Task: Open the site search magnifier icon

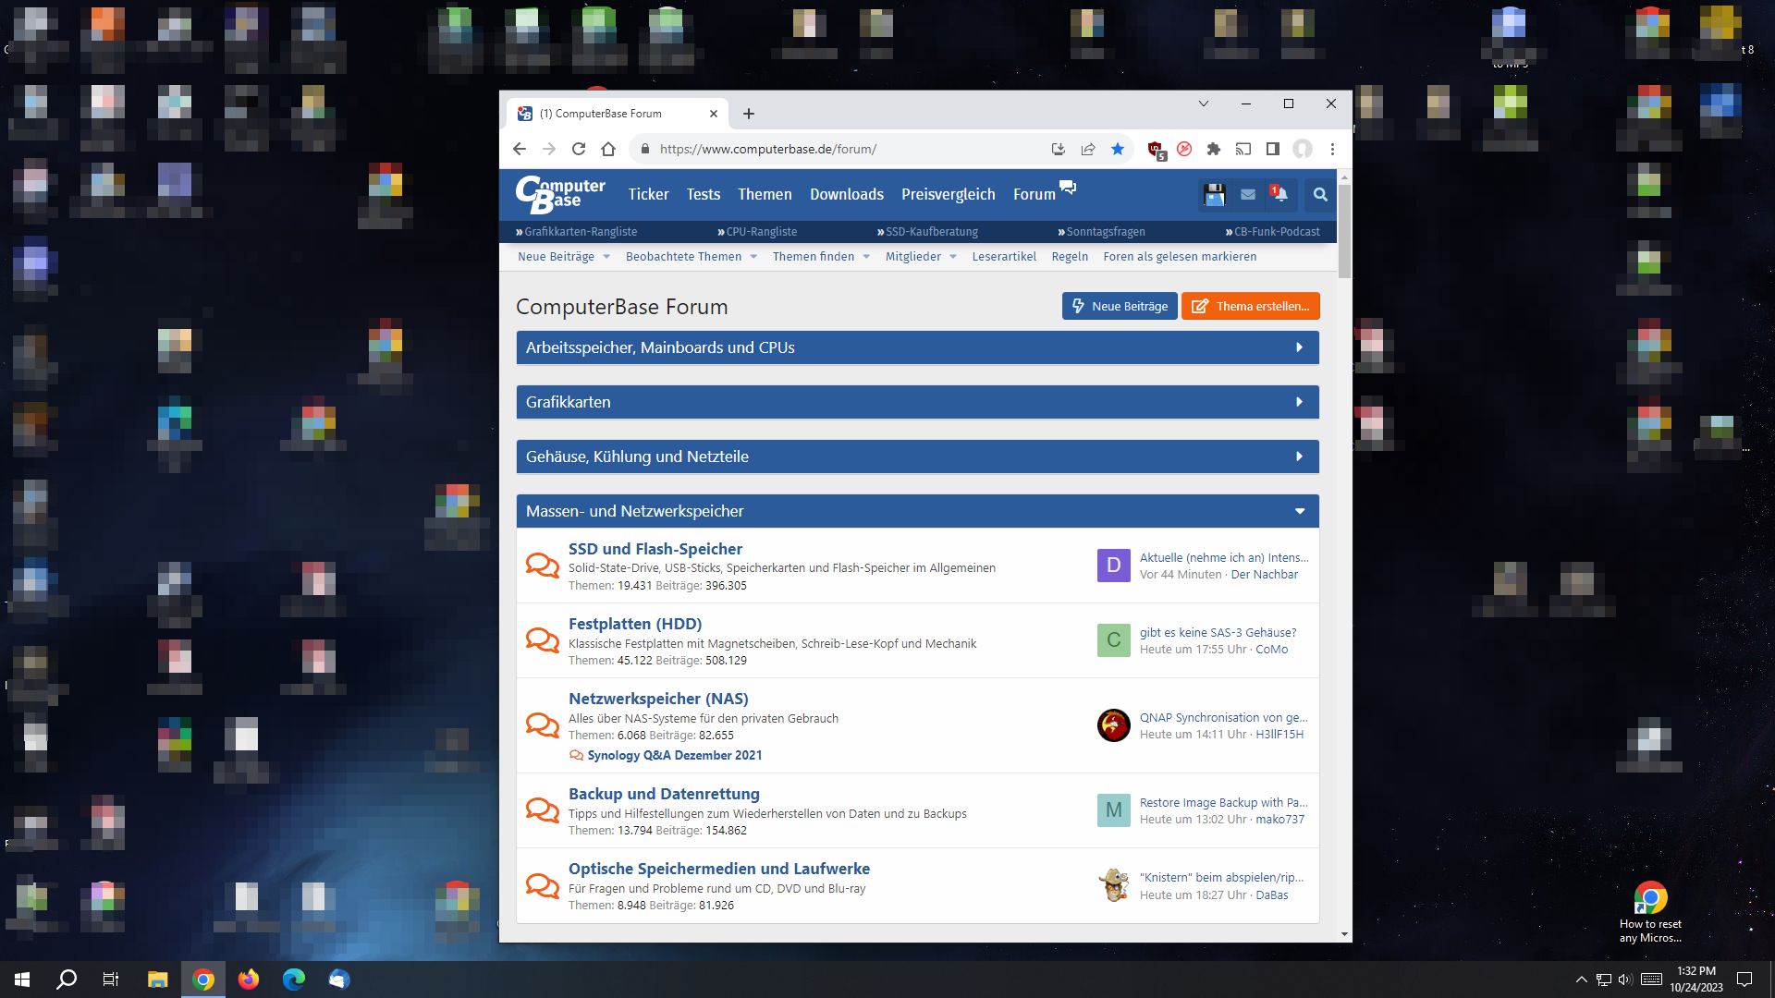Action: [x=1320, y=194]
